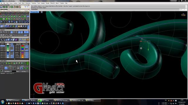Open the left display mode dropdown

click(x=8, y=28)
